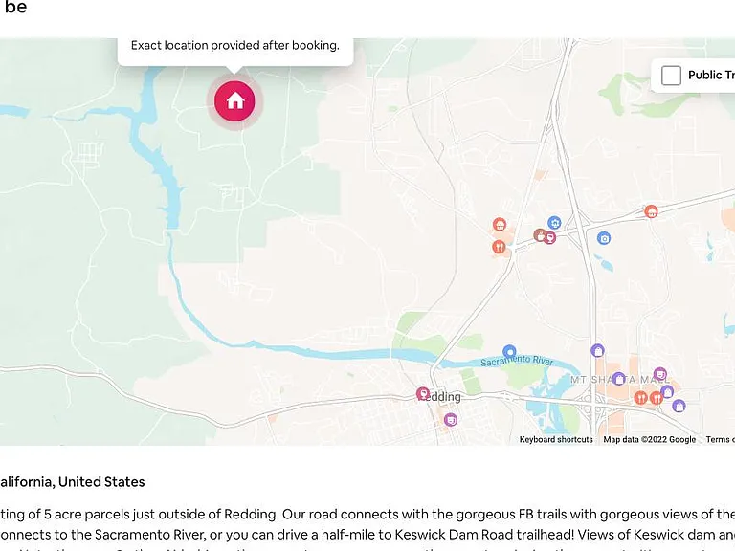The height and width of the screenshot is (551, 735).
Task: Open Keyboard shortcuts on the map
Action: (556, 439)
